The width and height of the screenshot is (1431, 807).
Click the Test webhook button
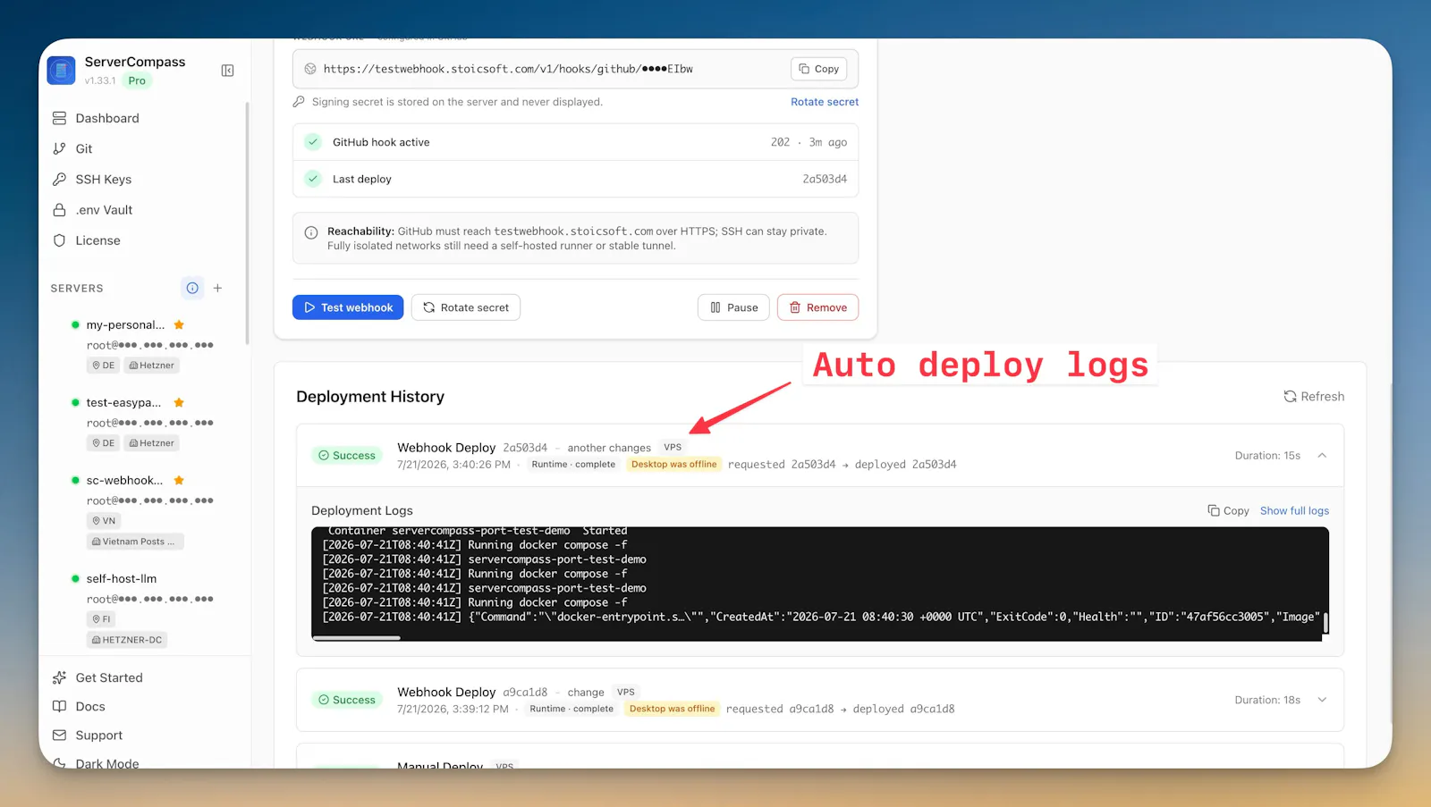click(x=348, y=307)
